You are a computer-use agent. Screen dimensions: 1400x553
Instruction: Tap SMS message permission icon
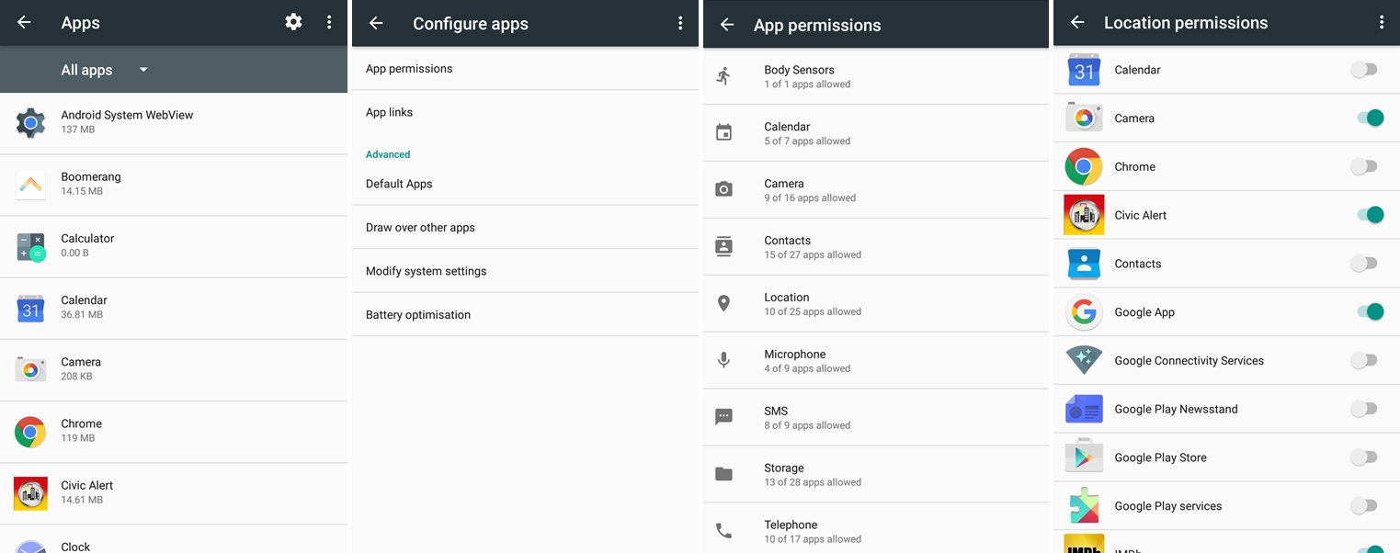(724, 417)
